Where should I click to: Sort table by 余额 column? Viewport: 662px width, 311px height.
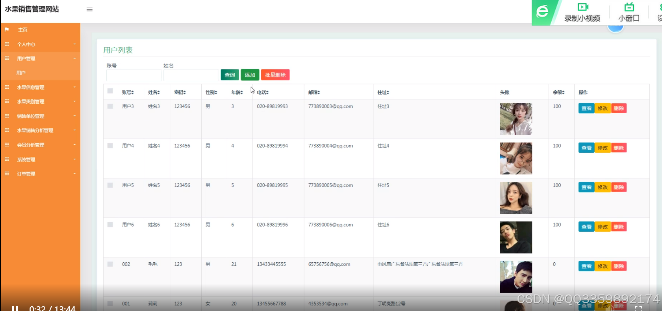click(559, 92)
